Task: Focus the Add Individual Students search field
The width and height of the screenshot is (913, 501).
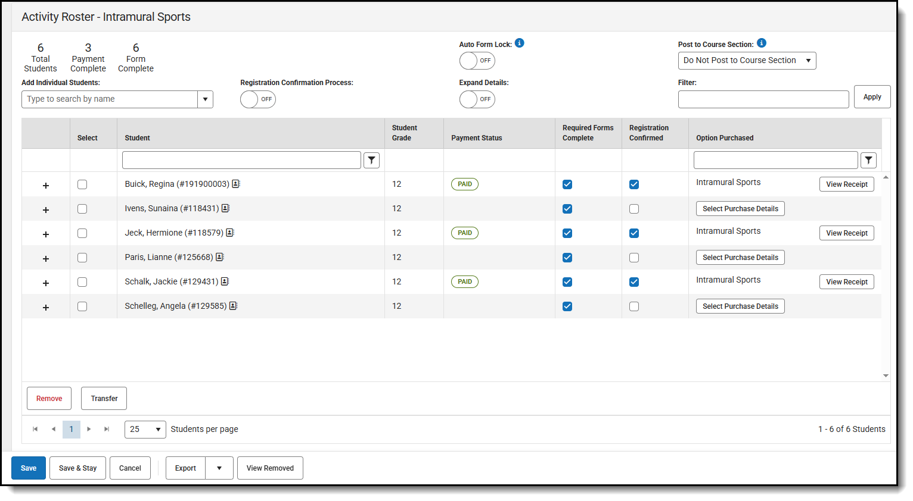Action: point(110,99)
